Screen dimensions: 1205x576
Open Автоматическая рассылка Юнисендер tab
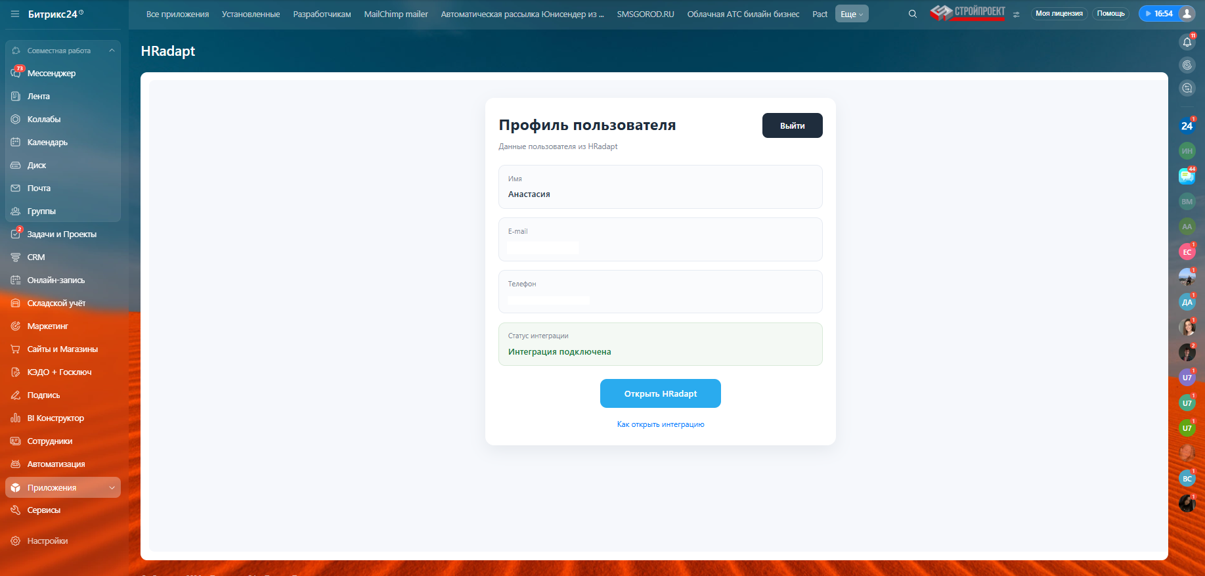(522, 14)
